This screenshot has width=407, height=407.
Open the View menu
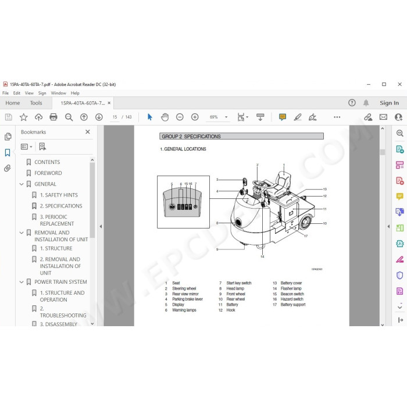coord(29,93)
